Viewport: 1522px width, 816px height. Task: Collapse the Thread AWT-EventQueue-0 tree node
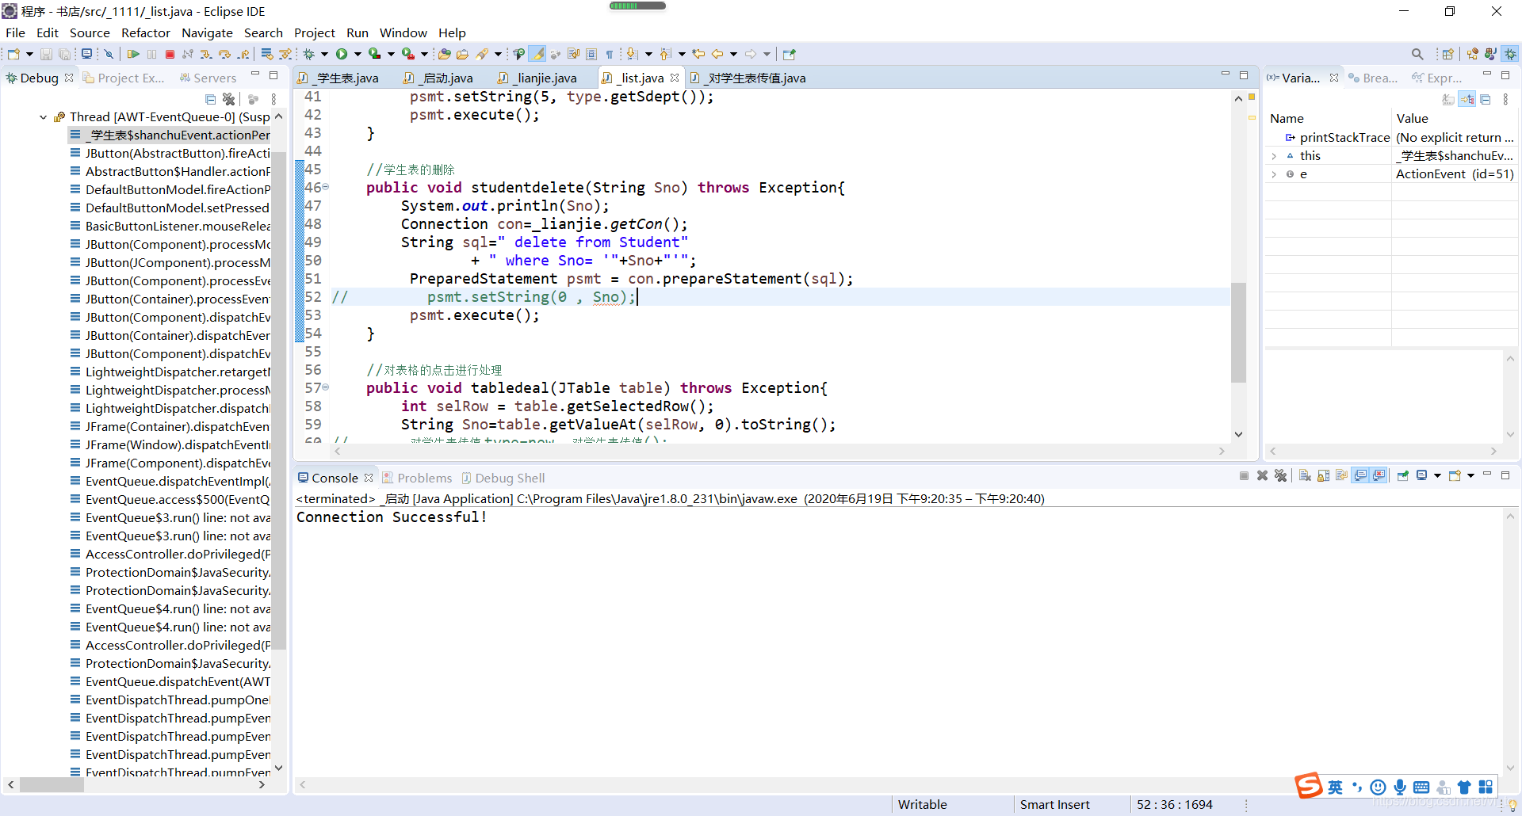pos(43,116)
